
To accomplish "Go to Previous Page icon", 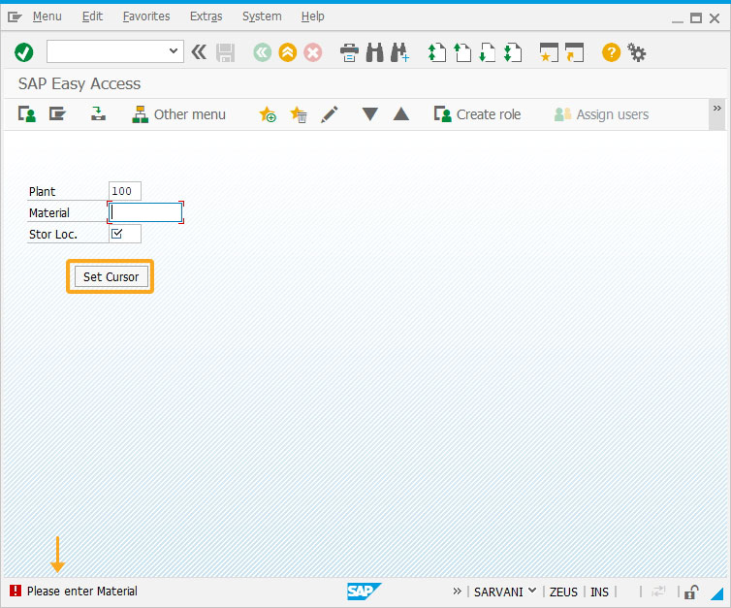I will (462, 52).
